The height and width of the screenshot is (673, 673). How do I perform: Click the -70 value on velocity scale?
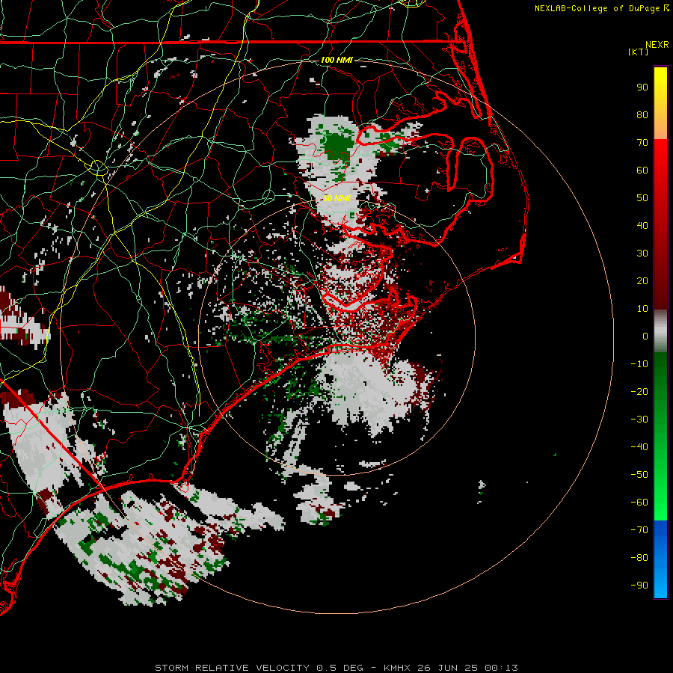(x=639, y=530)
